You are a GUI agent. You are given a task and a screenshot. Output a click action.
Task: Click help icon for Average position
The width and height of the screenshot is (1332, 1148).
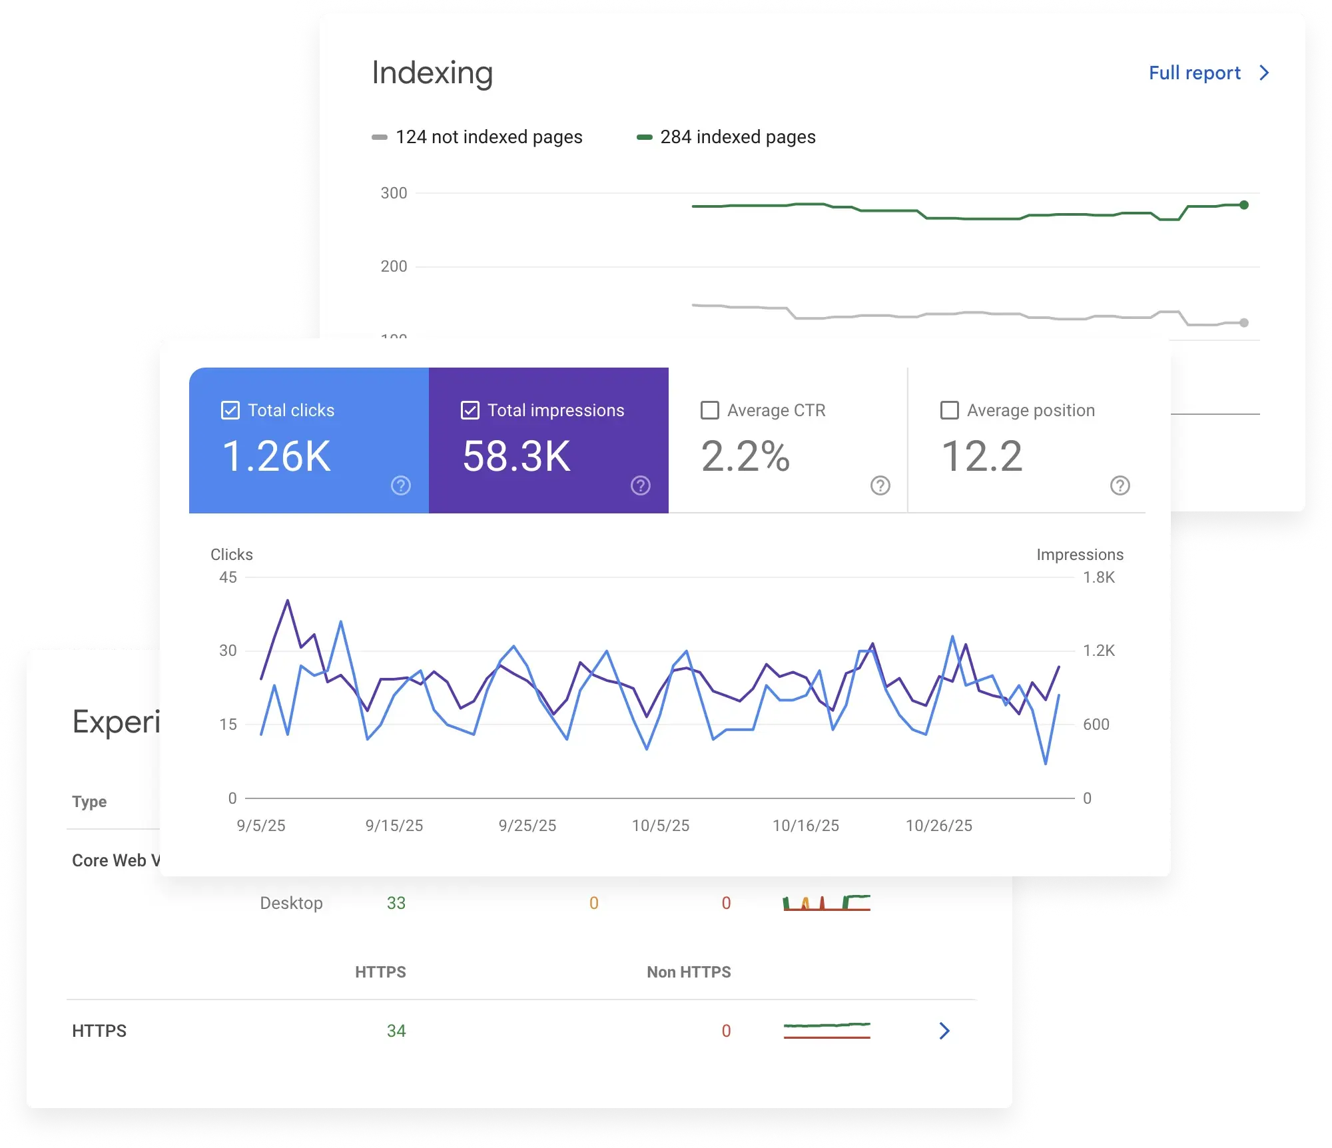coord(1120,485)
